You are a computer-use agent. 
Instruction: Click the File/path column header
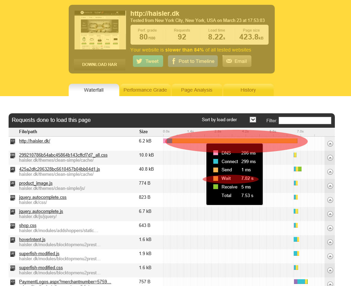28,131
